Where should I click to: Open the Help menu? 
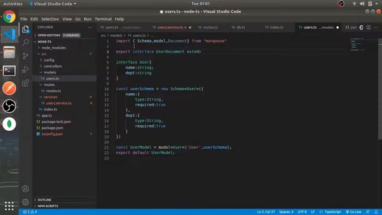pyautogui.click(x=119, y=19)
